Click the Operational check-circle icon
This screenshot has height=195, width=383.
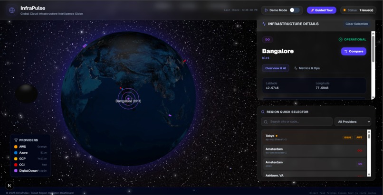(341, 39)
